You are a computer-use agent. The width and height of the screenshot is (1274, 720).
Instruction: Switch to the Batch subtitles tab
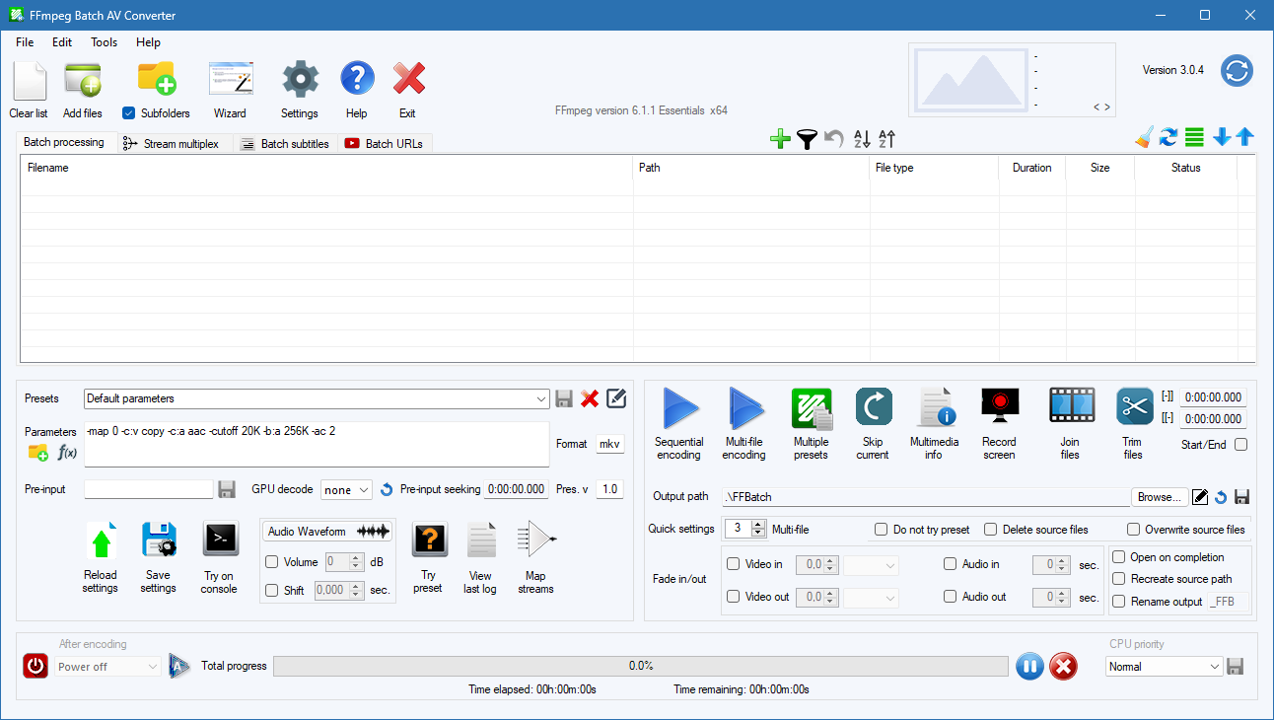click(286, 144)
